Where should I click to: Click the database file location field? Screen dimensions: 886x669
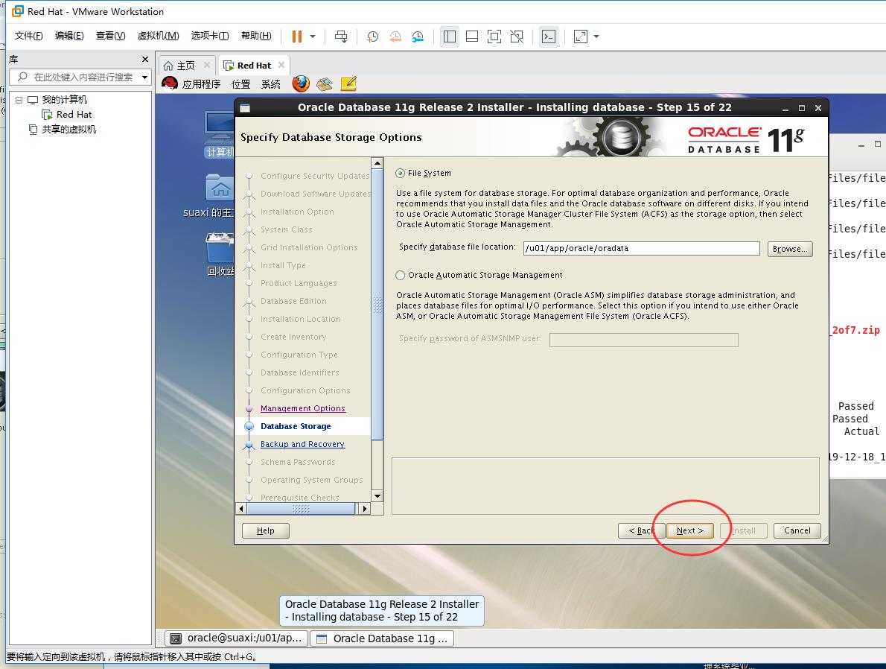coord(641,248)
